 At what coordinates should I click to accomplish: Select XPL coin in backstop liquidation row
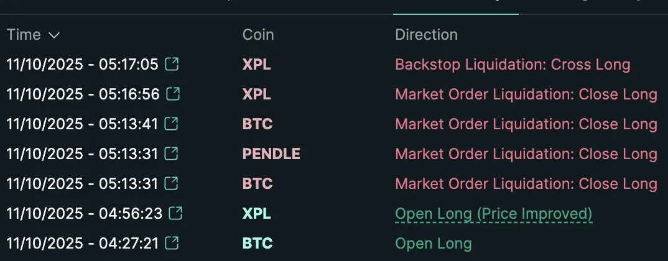[x=256, y=64]
